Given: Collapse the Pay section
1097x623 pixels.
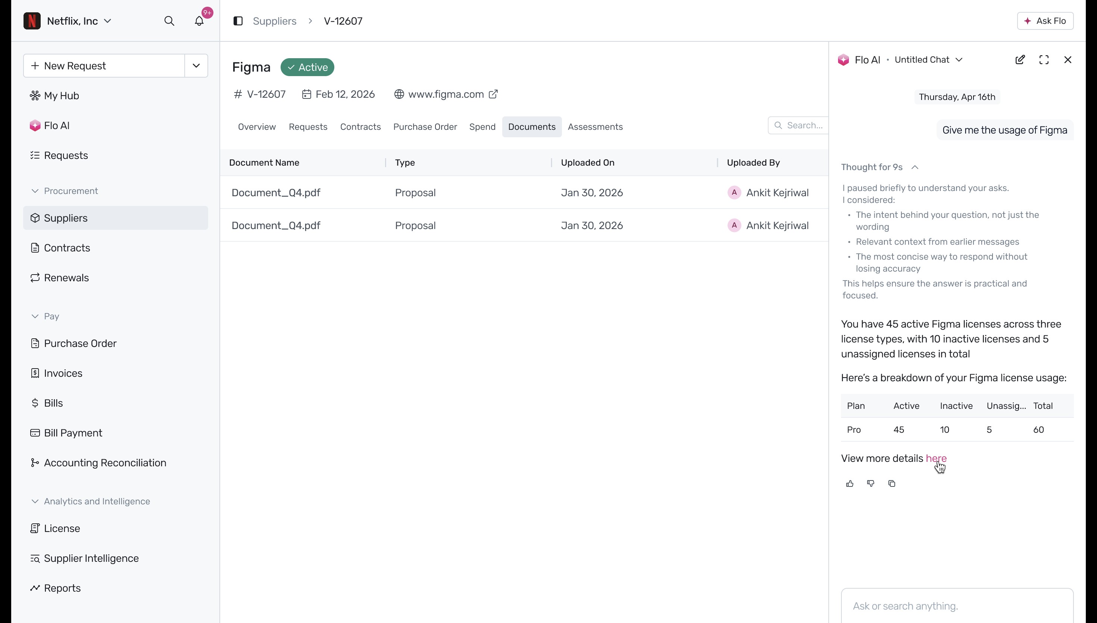Looking at the screenshot, I should point(45,316).
